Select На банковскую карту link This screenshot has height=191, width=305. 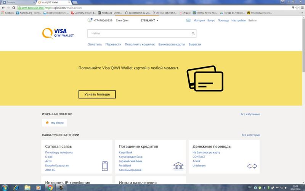(x=206, y=152)
